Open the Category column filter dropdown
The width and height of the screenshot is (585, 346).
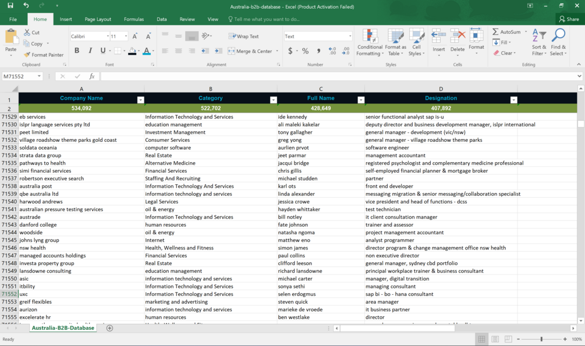pyautogui.click(x=274, y=100)
